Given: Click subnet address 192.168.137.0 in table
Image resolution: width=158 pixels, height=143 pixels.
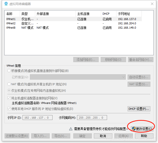Looking at the screenshot, I should pyautogui.click(x=127, y=19).
